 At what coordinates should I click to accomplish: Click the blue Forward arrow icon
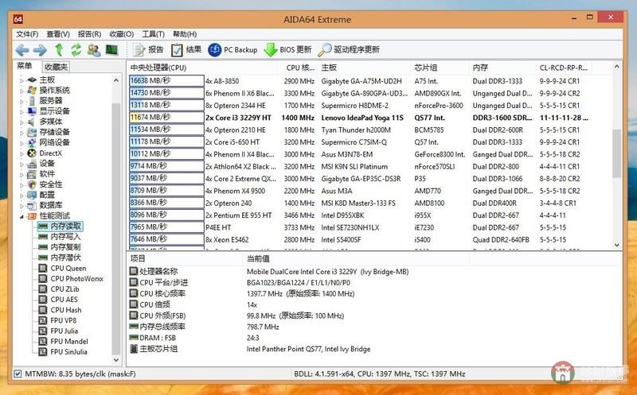coord(40,50)
